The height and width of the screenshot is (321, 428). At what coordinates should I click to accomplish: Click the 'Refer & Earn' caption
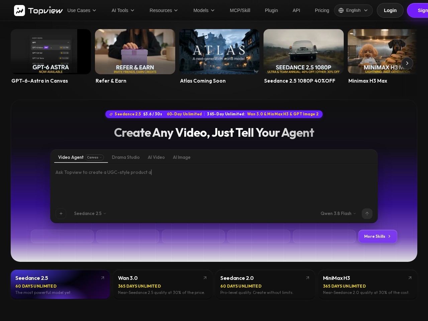click(x=111, y=81)
